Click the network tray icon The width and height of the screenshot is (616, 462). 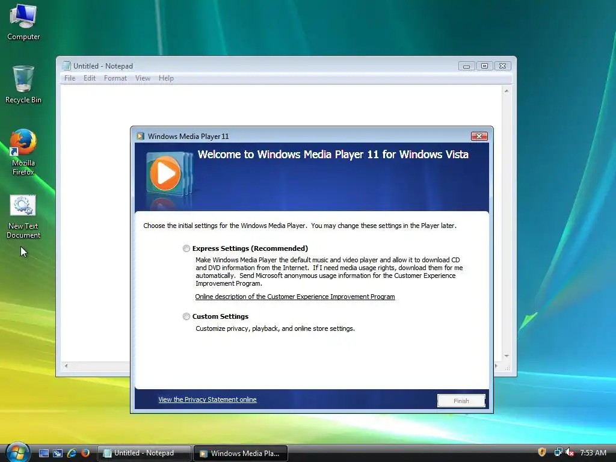[558, 452]
